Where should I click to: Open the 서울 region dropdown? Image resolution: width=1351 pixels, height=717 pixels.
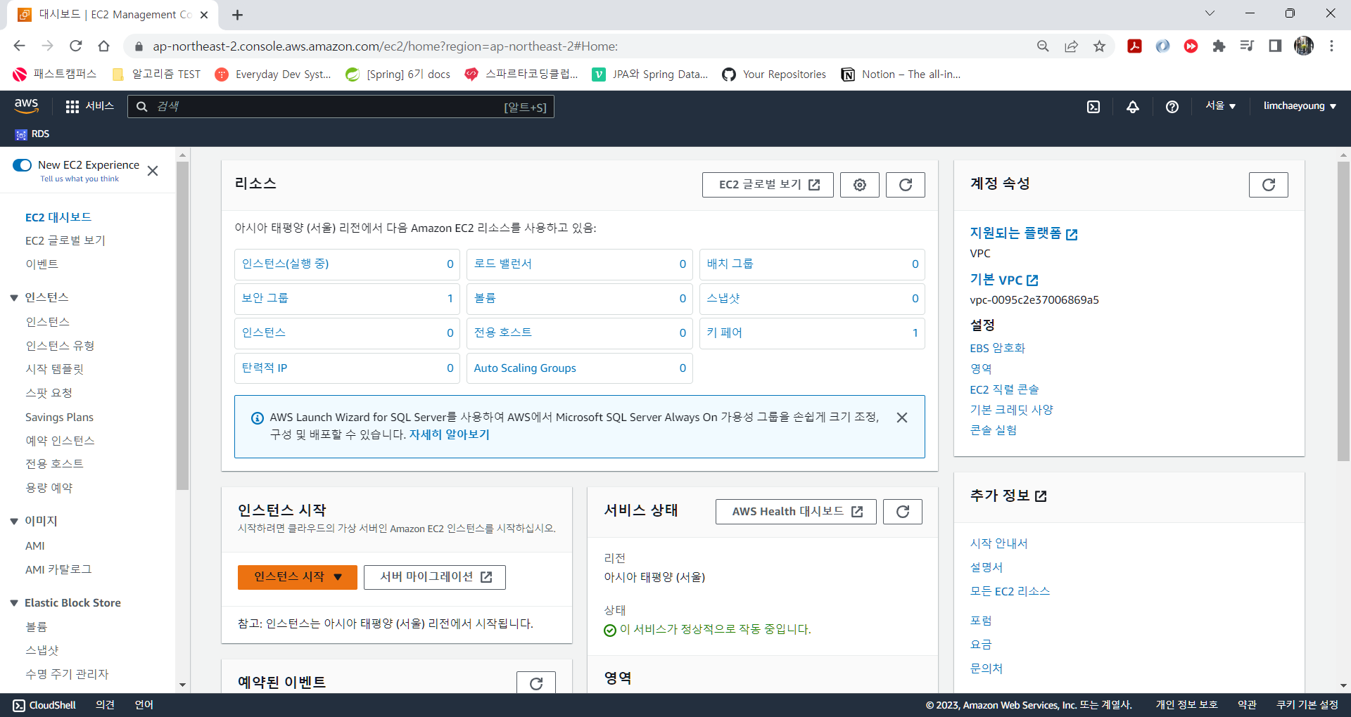click(1220, 106)
